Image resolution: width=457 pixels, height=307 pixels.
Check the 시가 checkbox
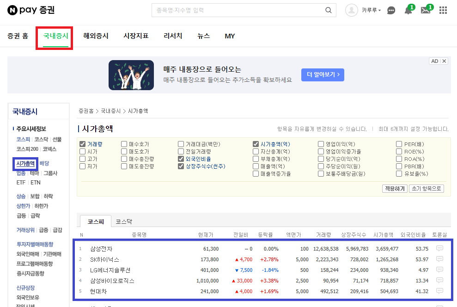tap(82, 152)
